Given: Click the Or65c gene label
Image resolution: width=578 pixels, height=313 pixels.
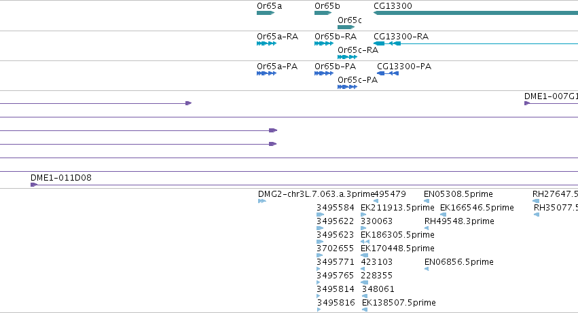Looking at the screenshot, I should click(350, 20).
